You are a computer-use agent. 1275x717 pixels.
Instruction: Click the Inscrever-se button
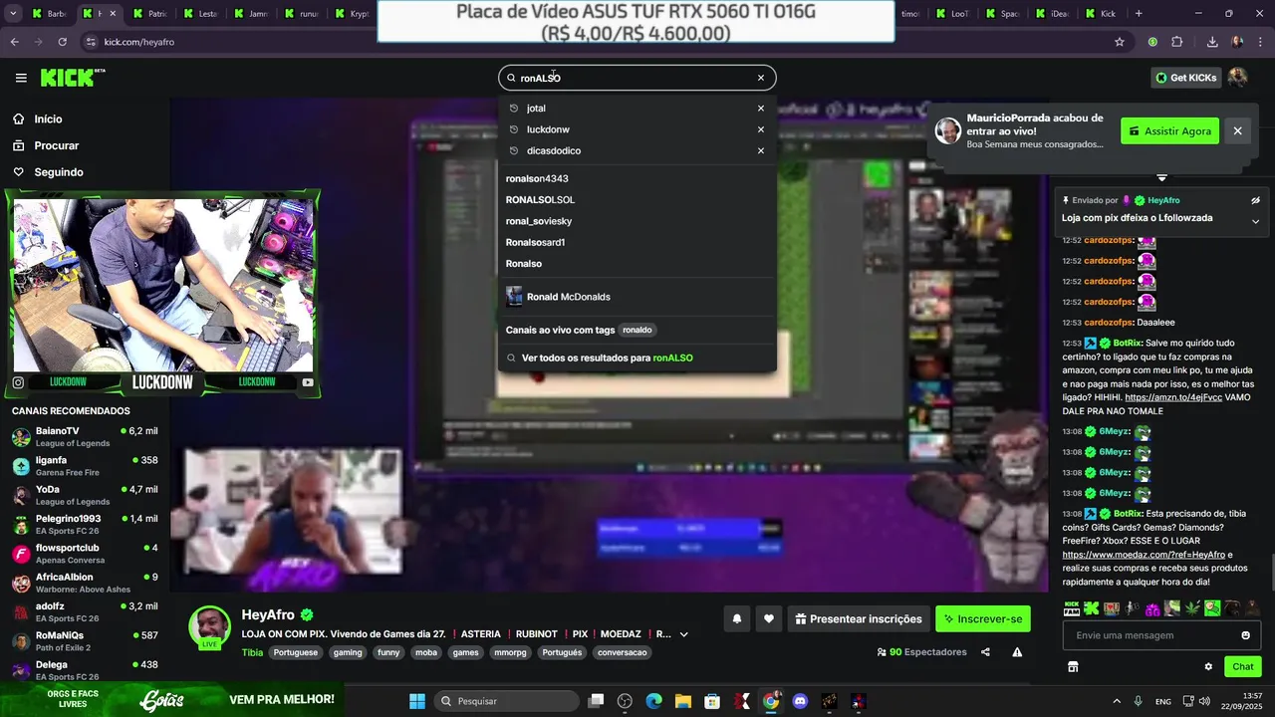click(x=983, y=619)
